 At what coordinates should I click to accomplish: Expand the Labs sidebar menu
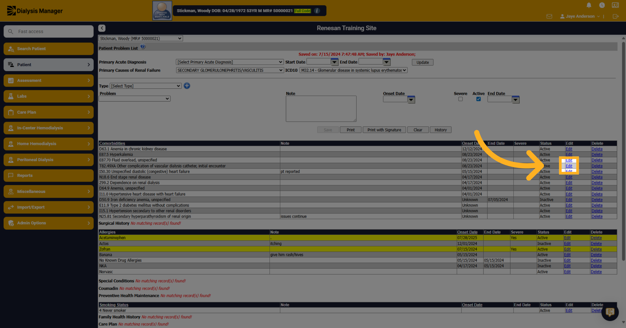pyautogui.click(x=49, y=96)
